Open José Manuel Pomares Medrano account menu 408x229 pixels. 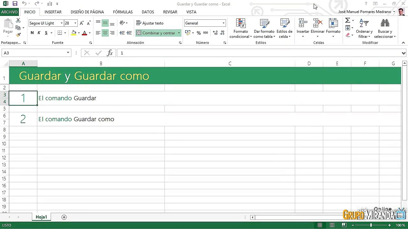(367, 12)
